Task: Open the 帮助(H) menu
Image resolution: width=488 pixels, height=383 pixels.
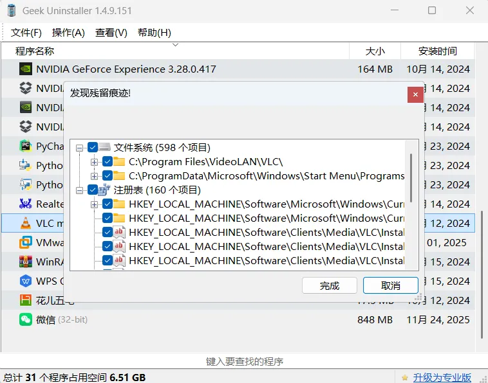Action: tap(155, 32)
